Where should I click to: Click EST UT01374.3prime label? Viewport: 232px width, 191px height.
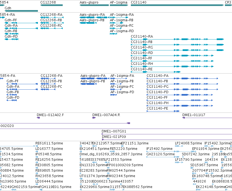click(93, 176)
